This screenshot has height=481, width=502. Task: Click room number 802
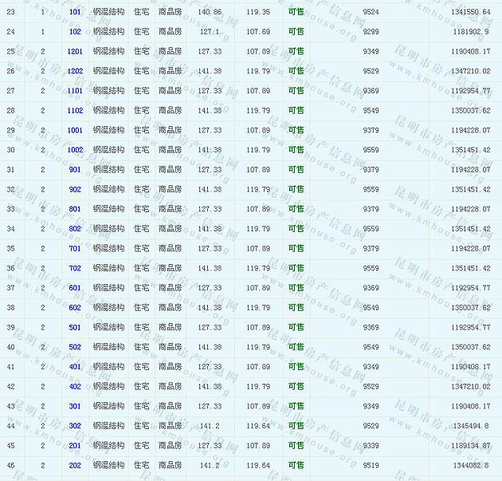[75, 229]
